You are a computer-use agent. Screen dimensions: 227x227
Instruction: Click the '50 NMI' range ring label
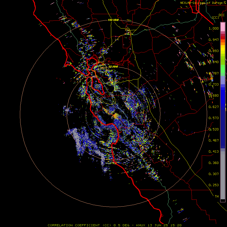coord(113,67)
